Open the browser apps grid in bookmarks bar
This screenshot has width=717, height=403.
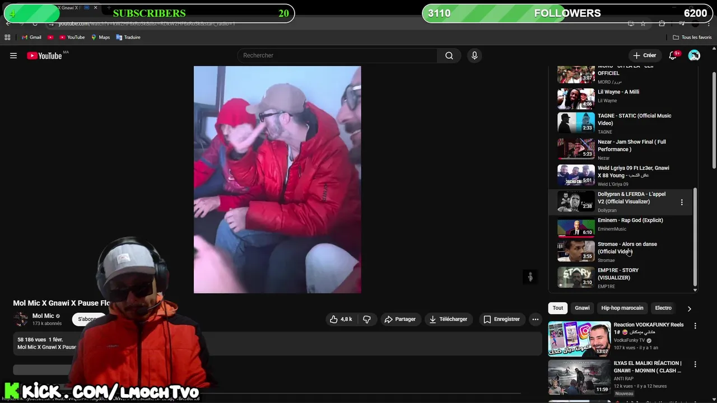[x=7, y=38]
